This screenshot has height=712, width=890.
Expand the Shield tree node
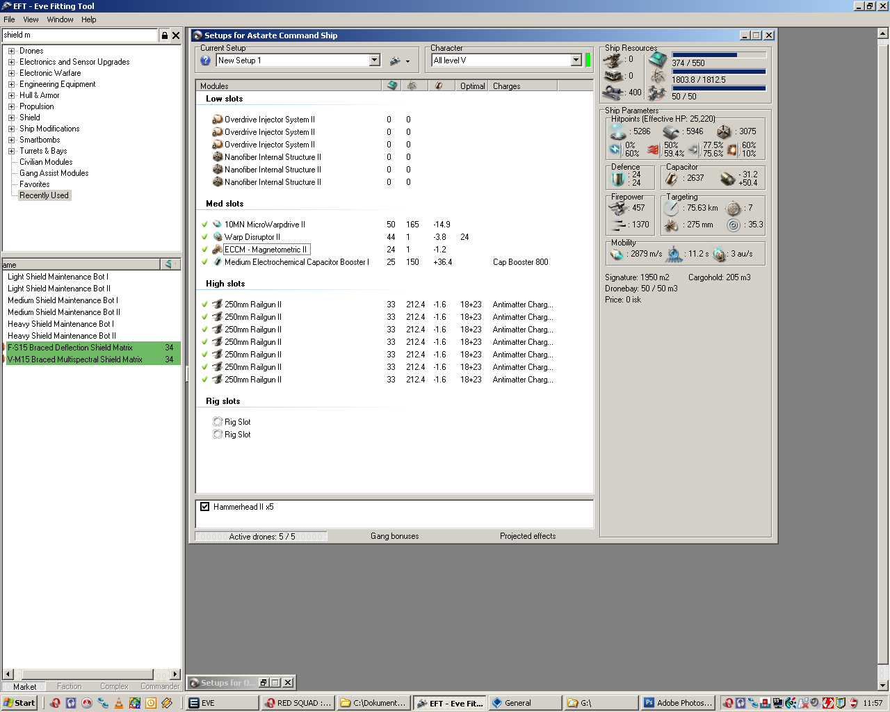11,118
